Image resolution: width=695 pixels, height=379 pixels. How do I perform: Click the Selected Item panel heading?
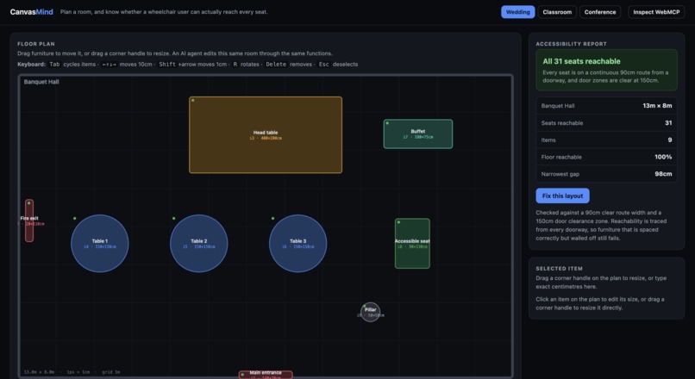tap(559, 269)
